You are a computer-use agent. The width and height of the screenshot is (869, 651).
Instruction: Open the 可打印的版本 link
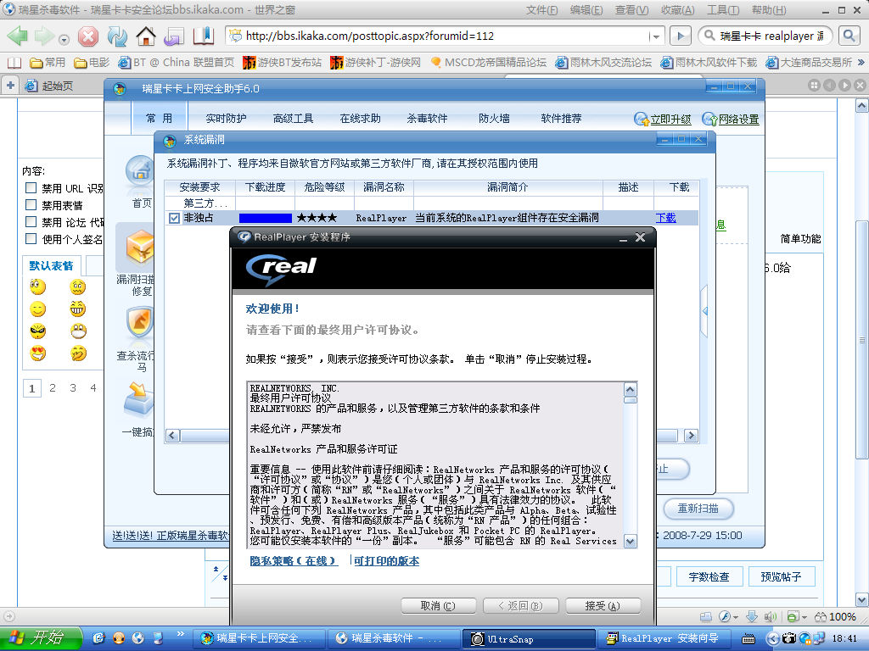(386, 561)
